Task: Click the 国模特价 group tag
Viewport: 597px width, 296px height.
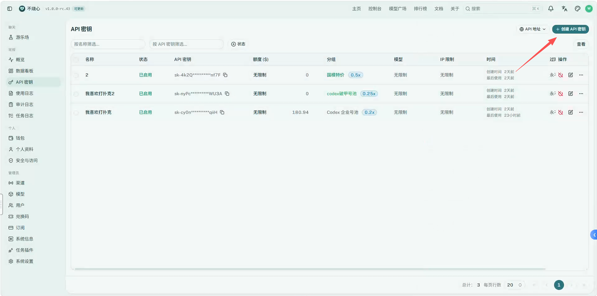Action: click(x=335, y=75)
